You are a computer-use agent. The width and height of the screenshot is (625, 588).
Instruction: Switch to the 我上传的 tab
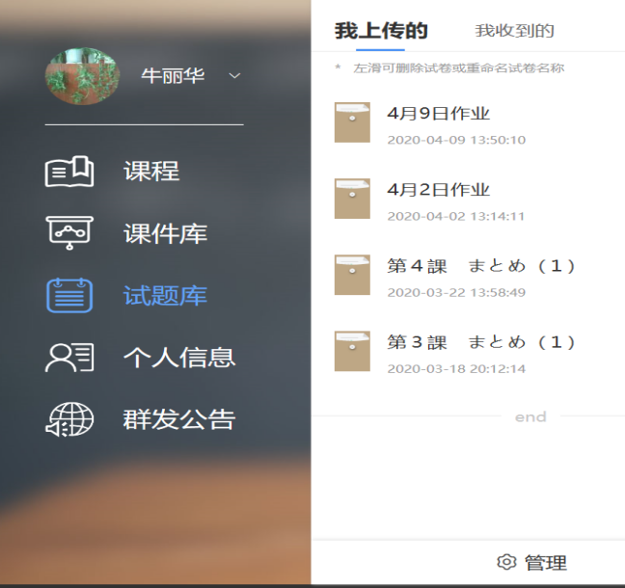click(381, 31)
